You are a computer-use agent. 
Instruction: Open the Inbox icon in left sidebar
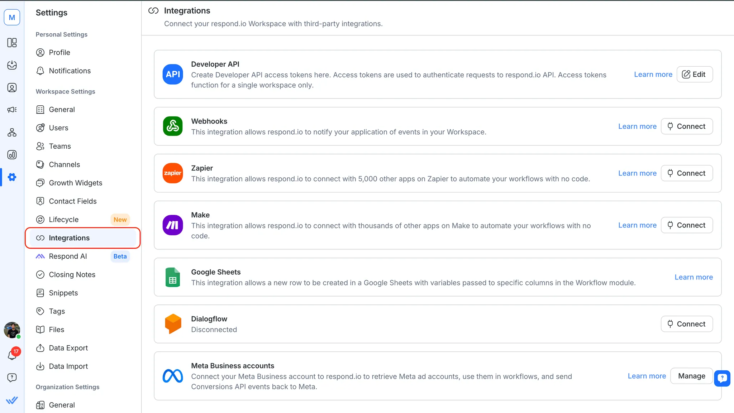(12, 65)
